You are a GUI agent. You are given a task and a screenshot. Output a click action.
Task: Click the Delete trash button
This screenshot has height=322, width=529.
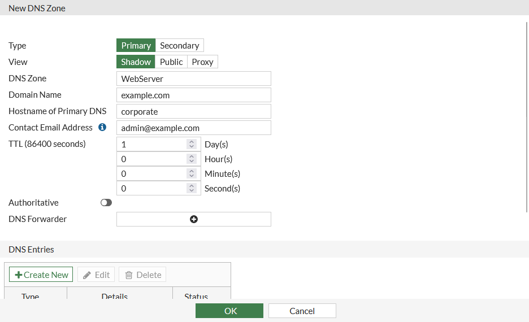point(142,275)
